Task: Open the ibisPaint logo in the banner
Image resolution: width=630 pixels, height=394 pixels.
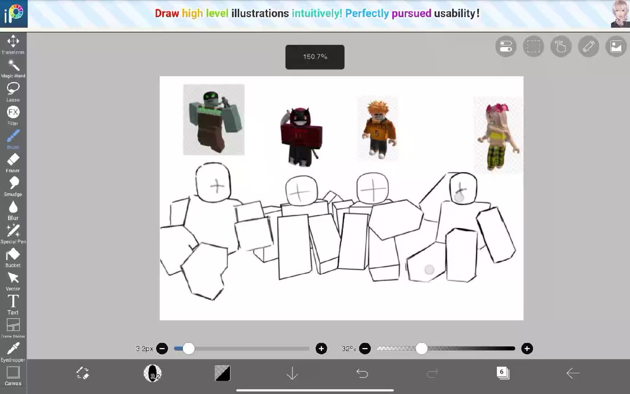Action: pos(13,14)
